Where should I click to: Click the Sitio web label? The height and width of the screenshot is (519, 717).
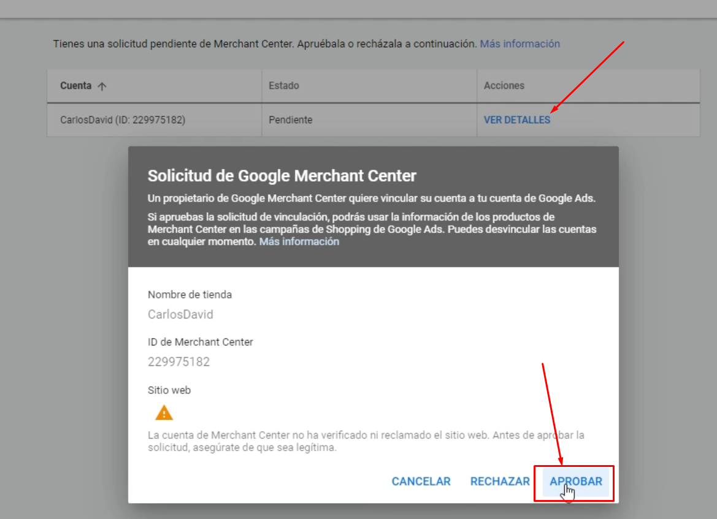(x=169, y=390)
